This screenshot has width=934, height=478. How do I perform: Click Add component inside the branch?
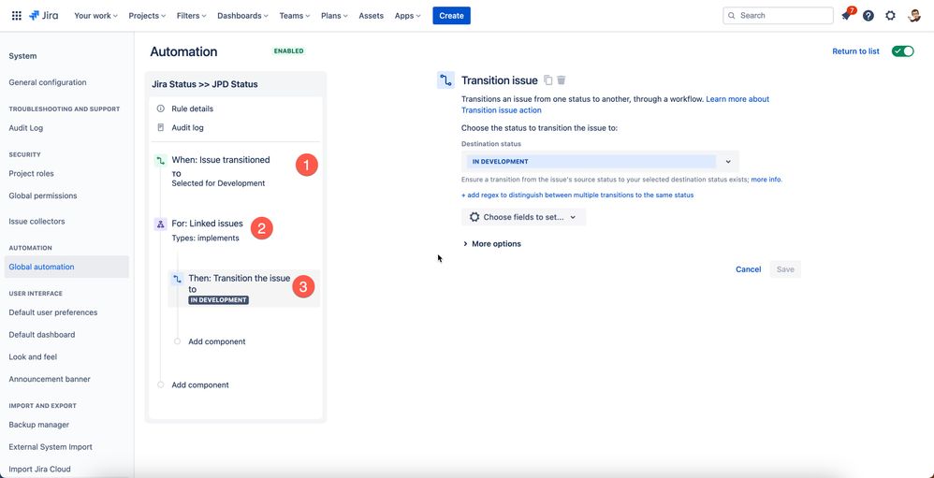tap(217, 341)
